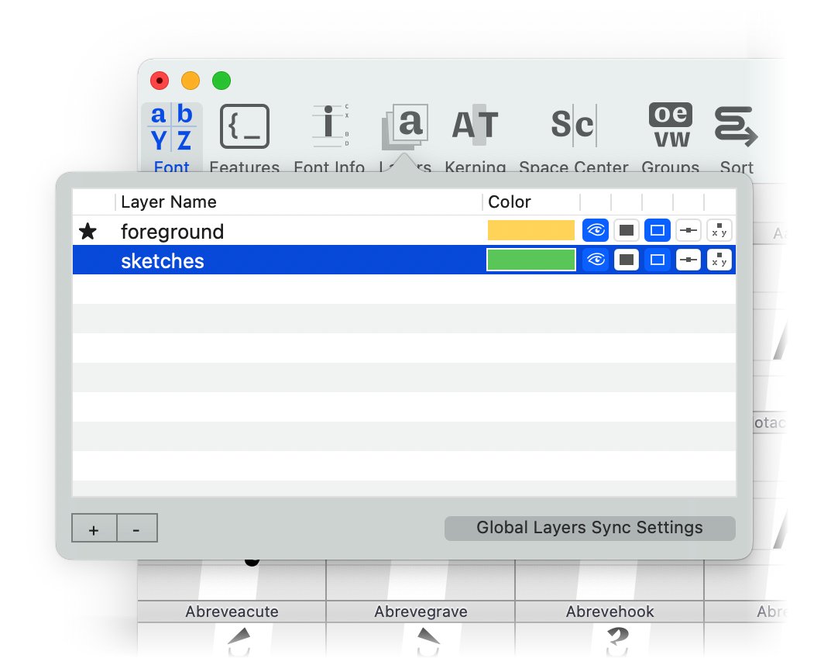Toggle points display for foreground layer
The image size is (831, 658).
pos(688,230)
